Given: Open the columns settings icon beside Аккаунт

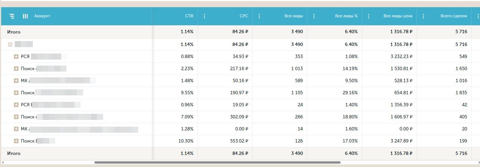Looking at the screenshot, I should [25, 16].
